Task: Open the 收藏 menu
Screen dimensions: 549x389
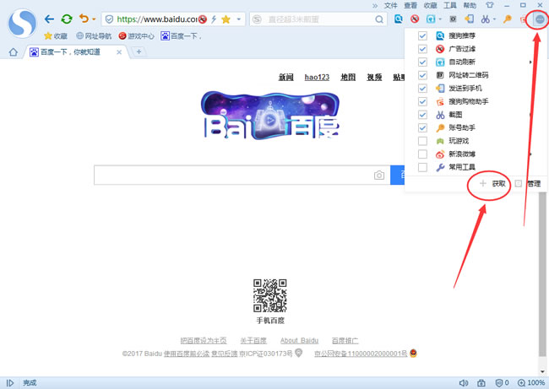Action: point(430,5)
